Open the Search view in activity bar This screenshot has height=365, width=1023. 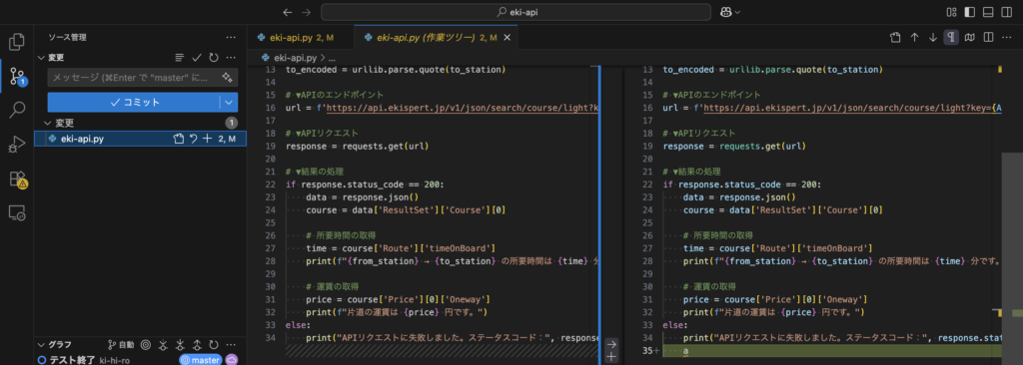17,110
